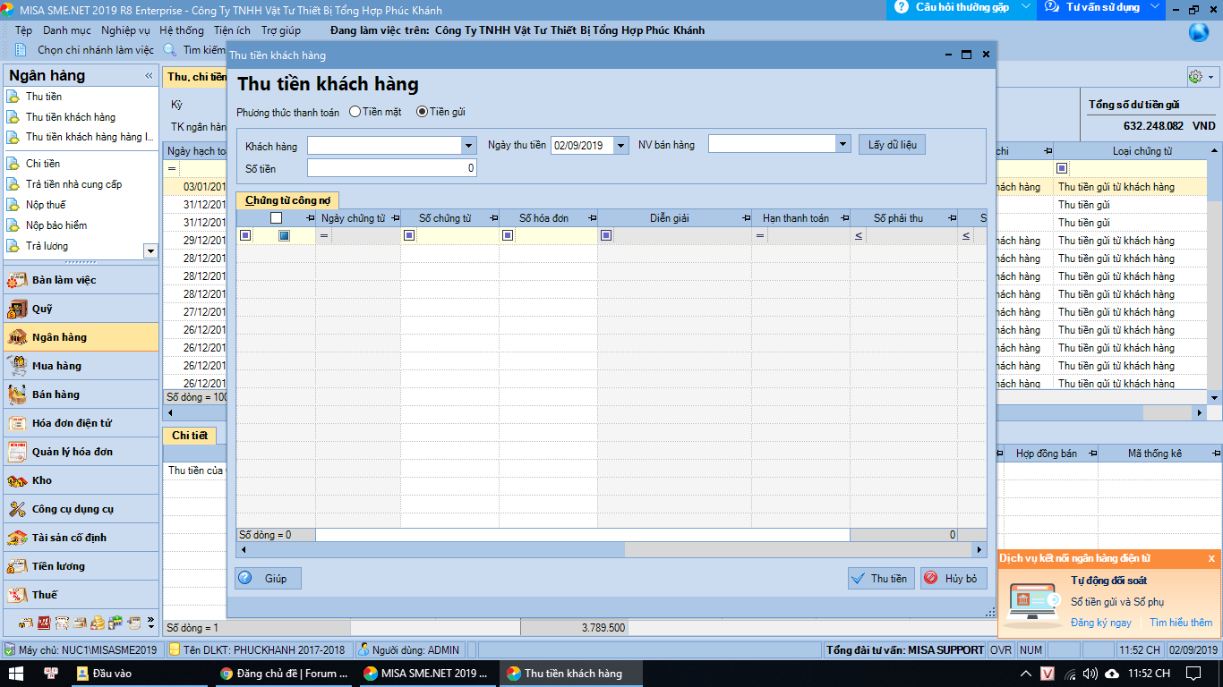Click the Số tiền input field
Image resolution: width=1223 pixels, height=687 pixels.
click(x=391, y=168)
